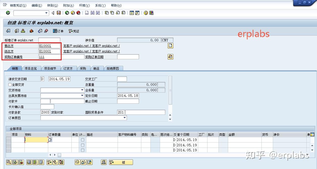Image resolution: width=317 pixels, height=169 pixels.
Task: Switch to the 装运 tab
Action: (97, 68)
